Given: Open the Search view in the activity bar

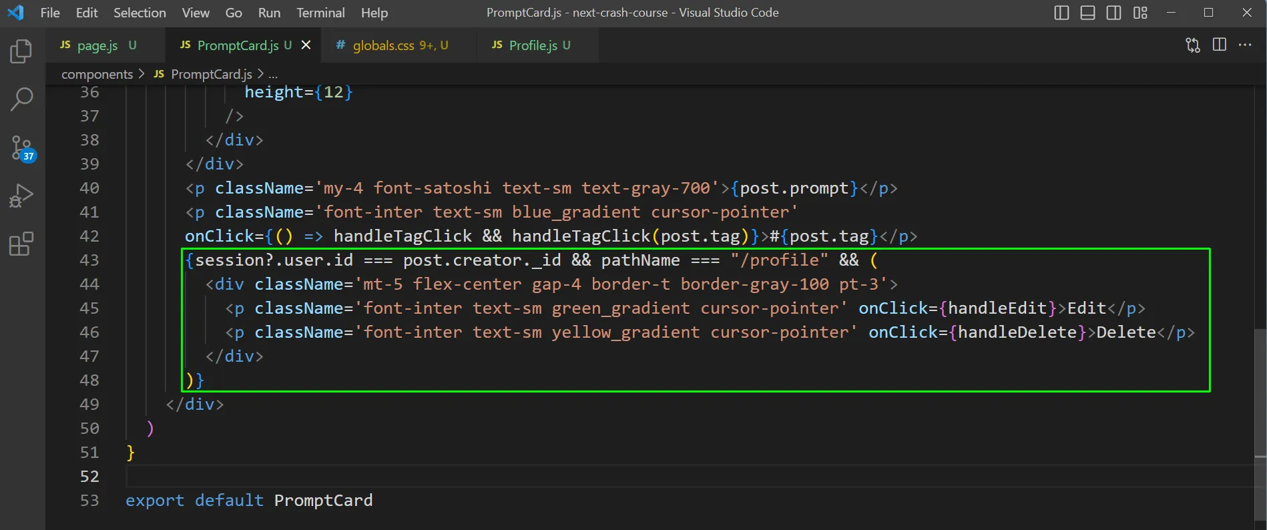Looking at the screenshot, I should pyautogui.click(x=21, y=99).
